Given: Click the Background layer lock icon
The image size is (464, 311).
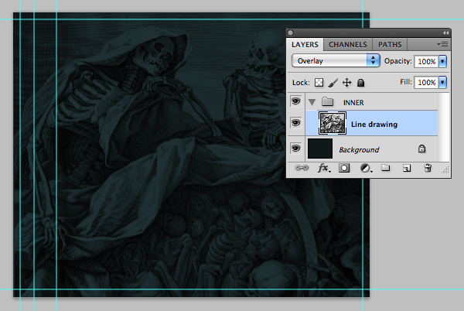Looking at the screenshot, I should 421,149.
